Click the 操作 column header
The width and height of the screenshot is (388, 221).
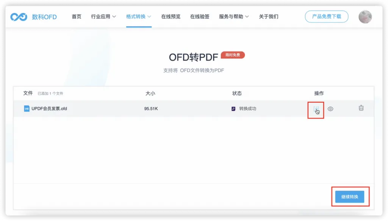point(319,93)
